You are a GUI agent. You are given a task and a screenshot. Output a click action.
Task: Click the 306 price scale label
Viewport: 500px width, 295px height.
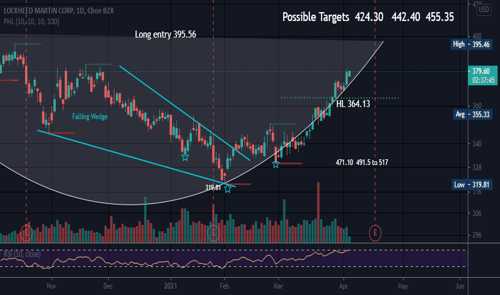pos(477,213)
